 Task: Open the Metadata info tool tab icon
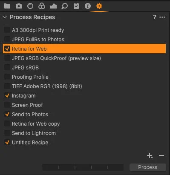[x=88, y=6]
